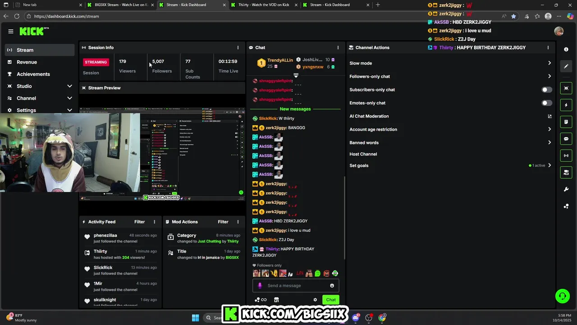Open the emoji picker in message box
Image resolution: width=577 pixels, height=325 pixels.
332,285
